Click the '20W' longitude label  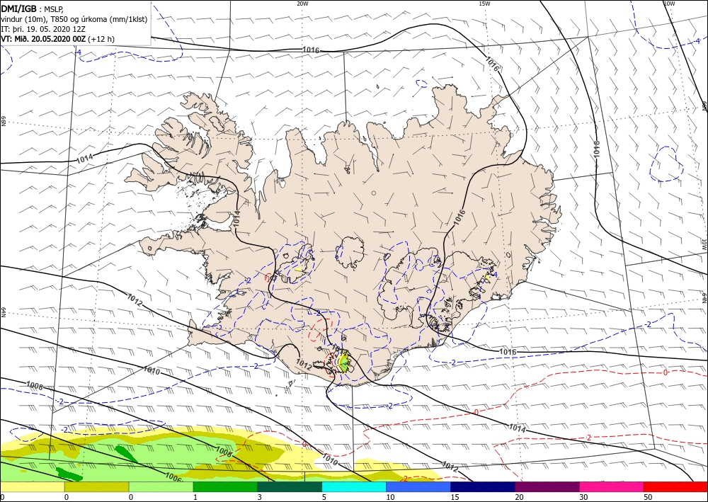[x=302, y=4]
